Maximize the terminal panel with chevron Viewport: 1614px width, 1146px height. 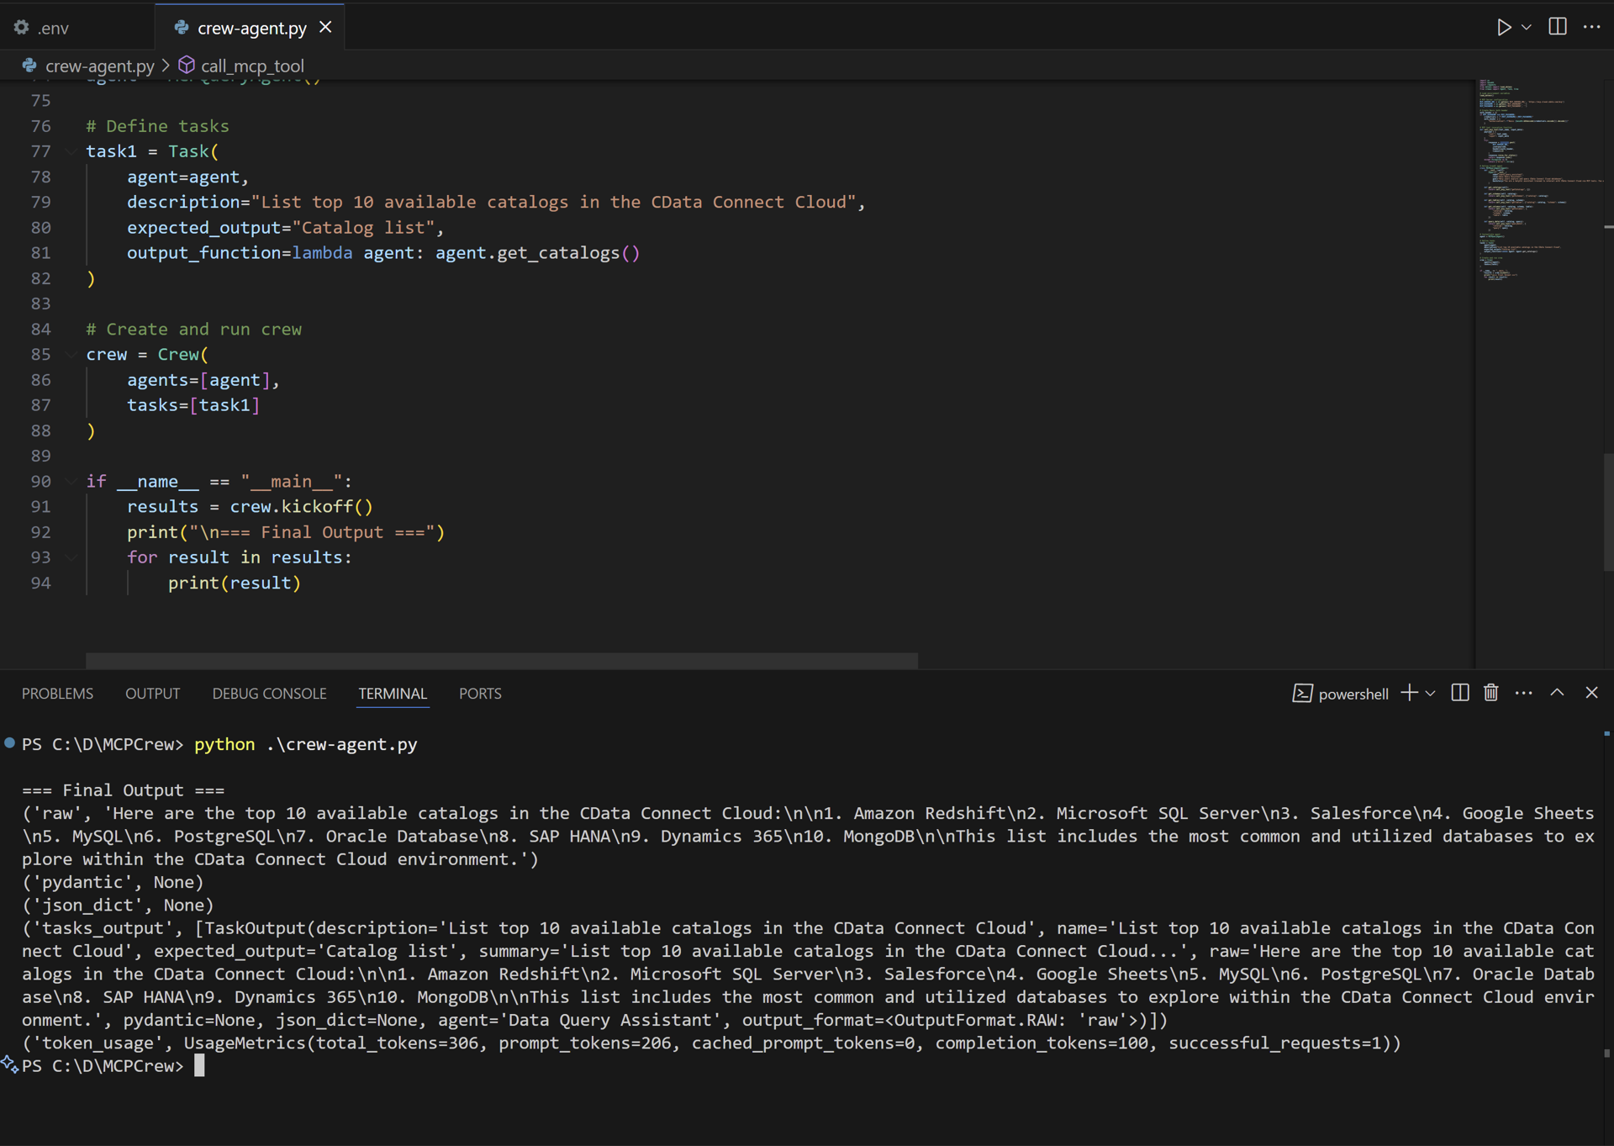click(1557, 693)
